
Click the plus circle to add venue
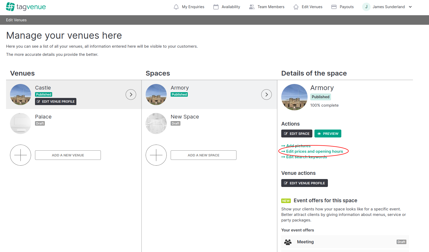(21, 155)
